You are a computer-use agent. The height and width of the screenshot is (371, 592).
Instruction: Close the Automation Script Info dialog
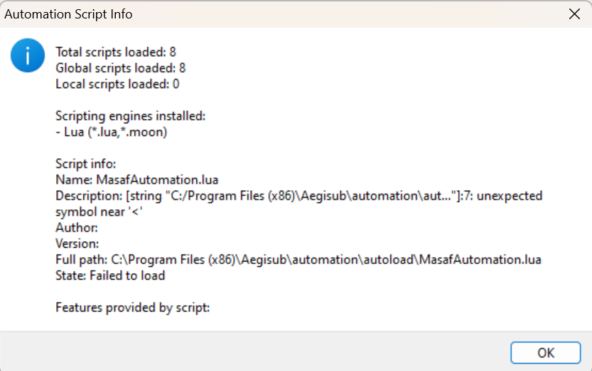click(574, 14)
